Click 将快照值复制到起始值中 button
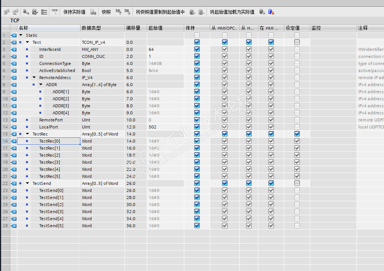This screenshot has height=271, width=384. [x=160, y=12]
